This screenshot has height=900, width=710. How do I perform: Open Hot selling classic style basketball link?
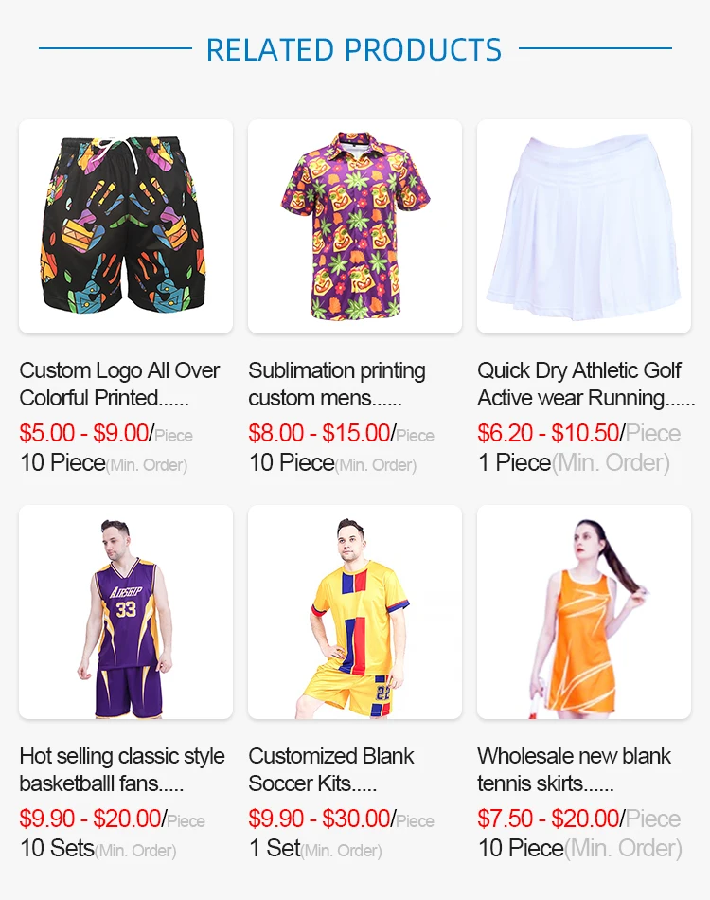[122, 769]
